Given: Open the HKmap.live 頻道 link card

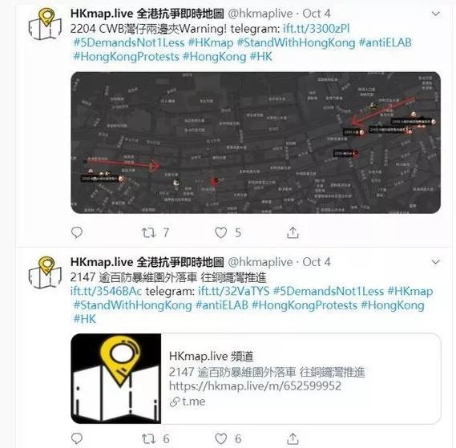Looking at the screenshot, I should 256,378.
